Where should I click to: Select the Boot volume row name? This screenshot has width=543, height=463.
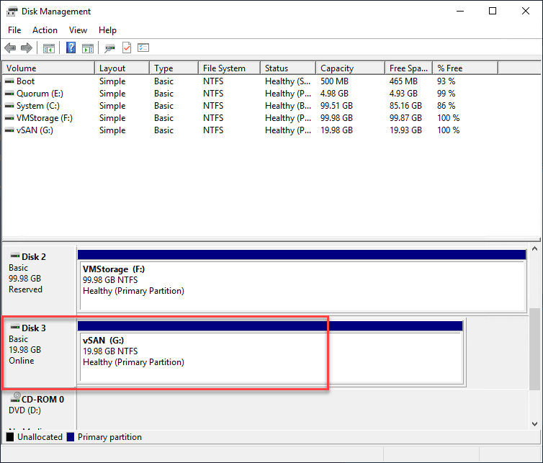point(26,81)
